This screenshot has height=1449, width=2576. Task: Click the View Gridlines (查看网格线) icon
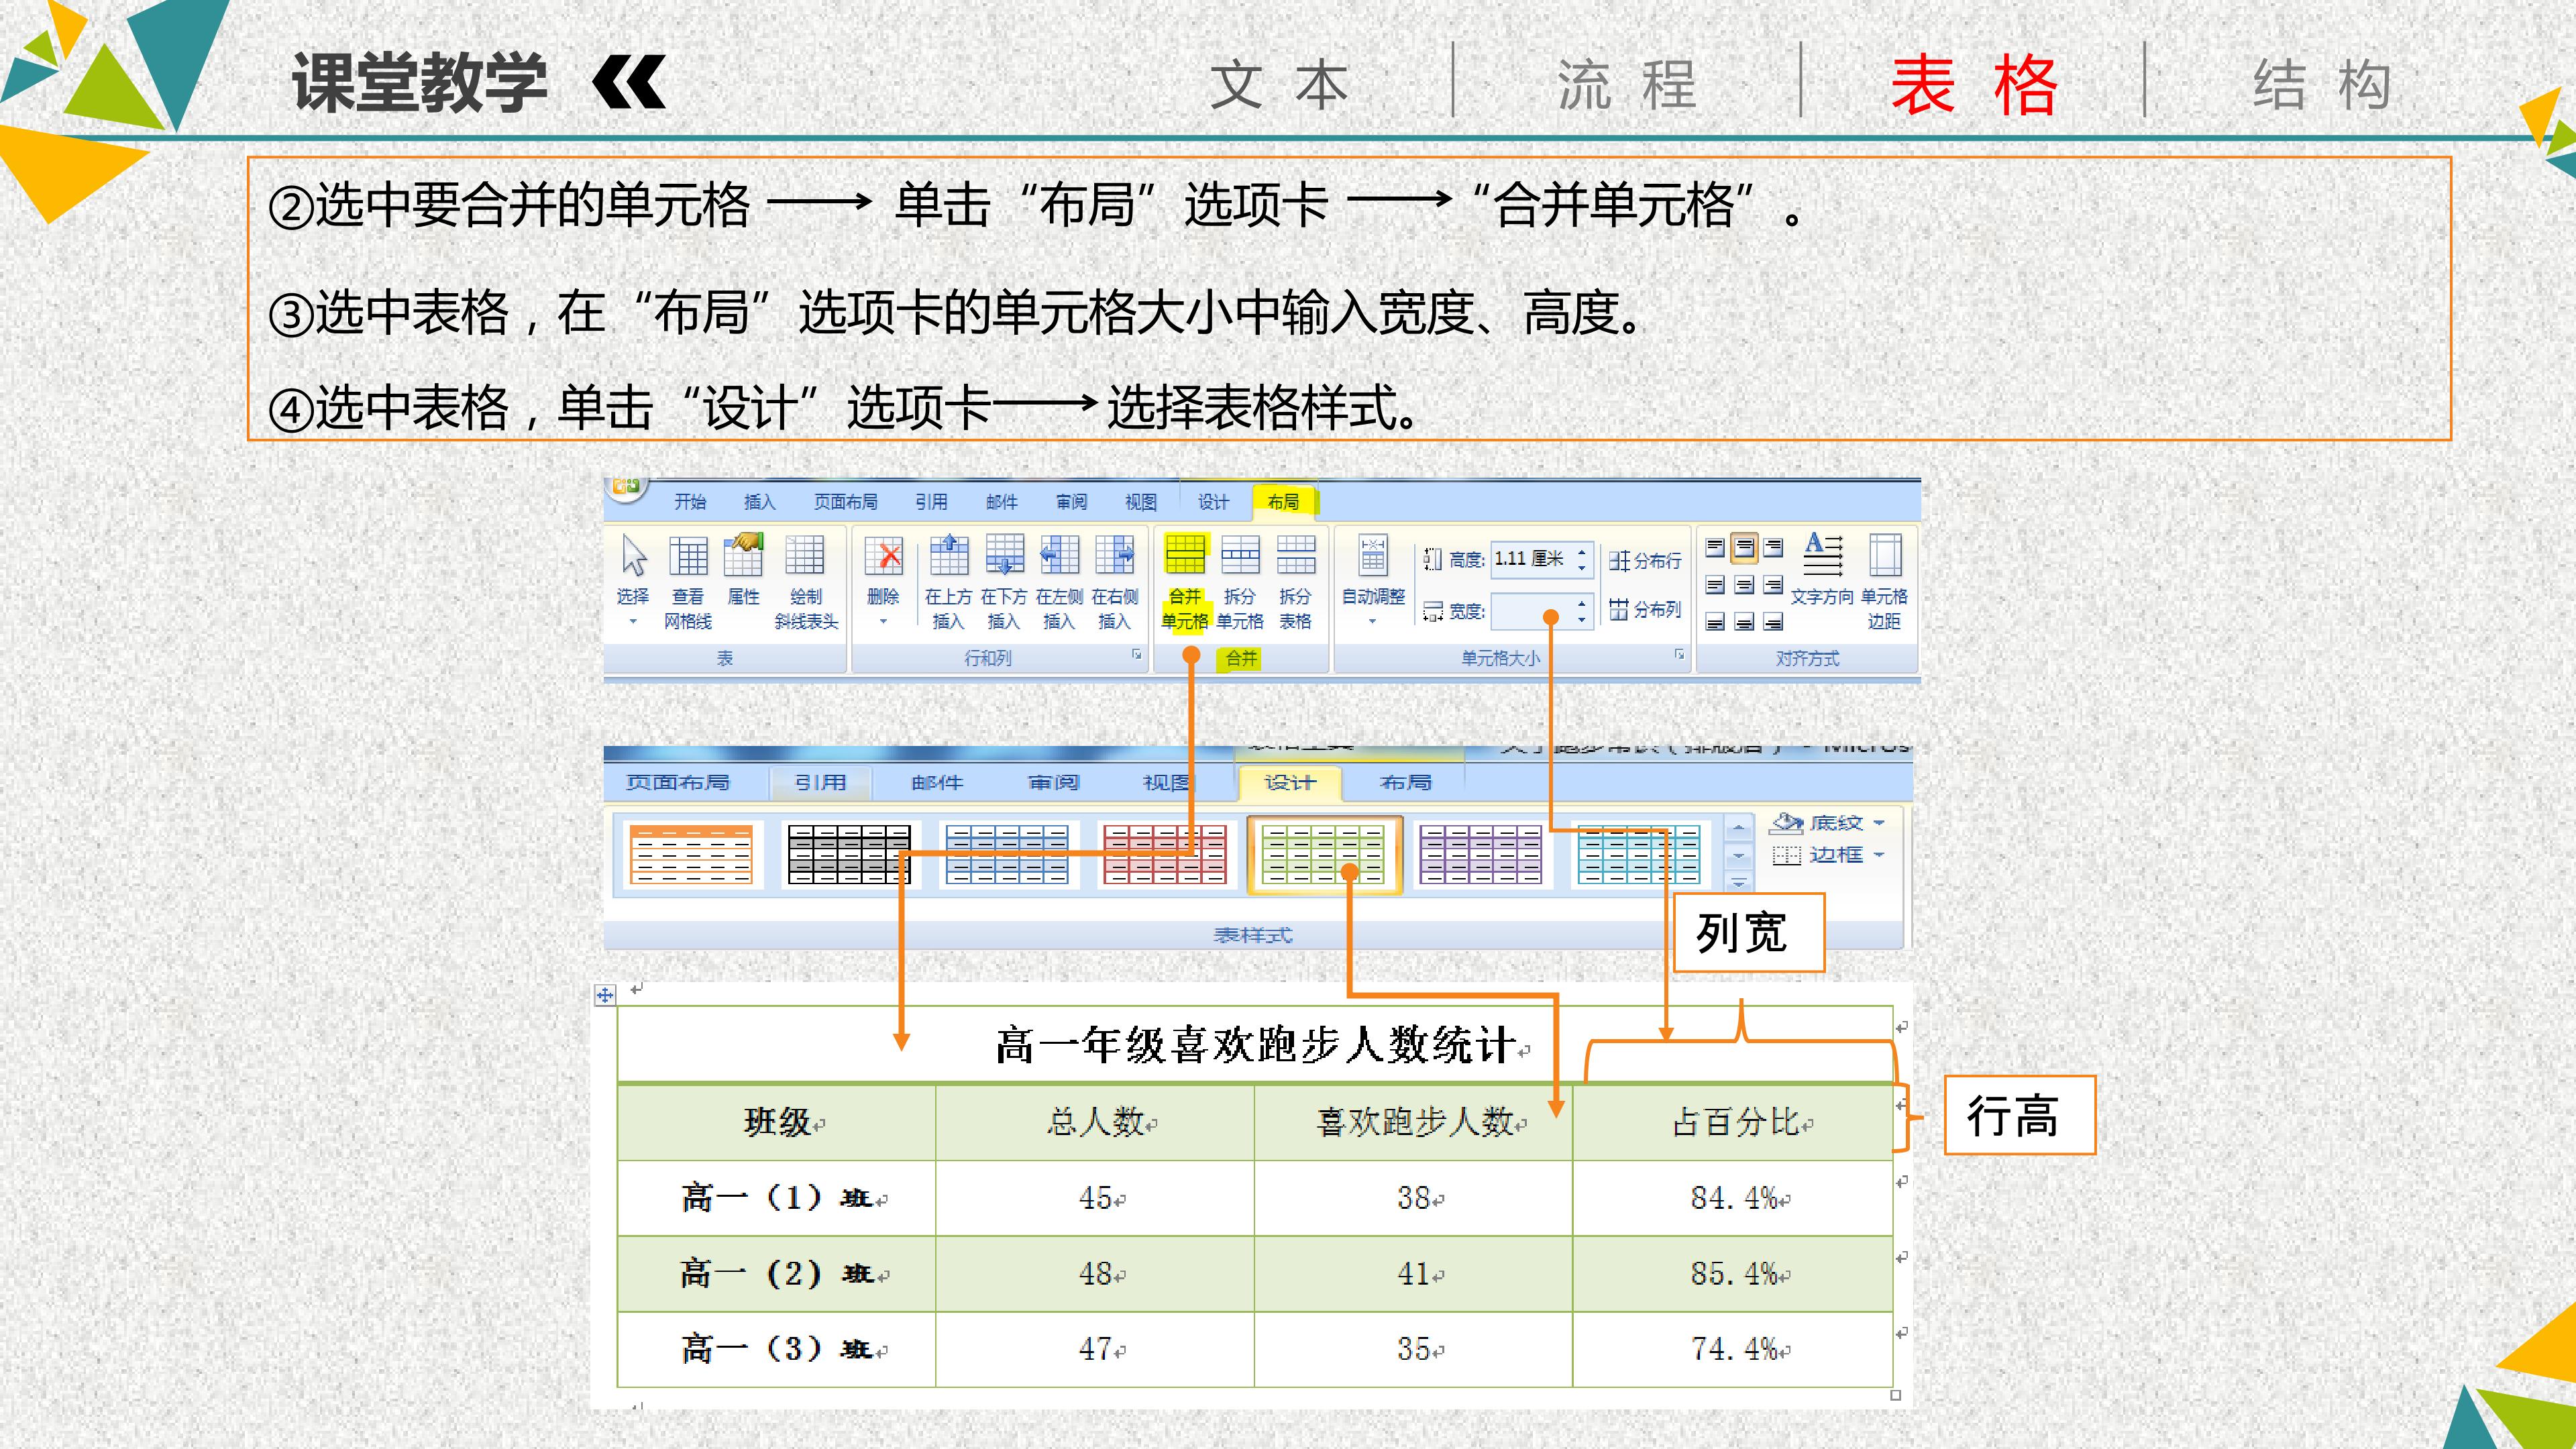coord(688,580)
